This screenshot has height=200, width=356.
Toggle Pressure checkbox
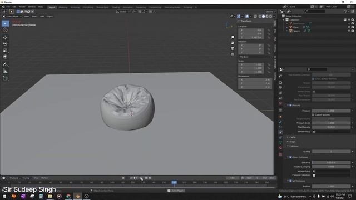click(290, 105)
